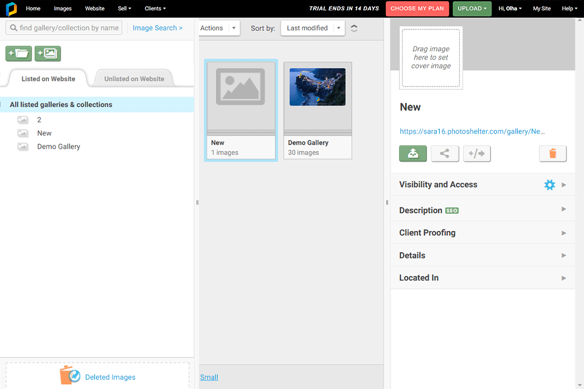Select the Demo Gallery thumbnail card
This screenshot has height=389, width=584.
[x=318, y=110]
